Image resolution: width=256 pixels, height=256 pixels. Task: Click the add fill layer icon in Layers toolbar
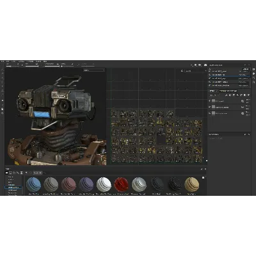pos(237,95)
